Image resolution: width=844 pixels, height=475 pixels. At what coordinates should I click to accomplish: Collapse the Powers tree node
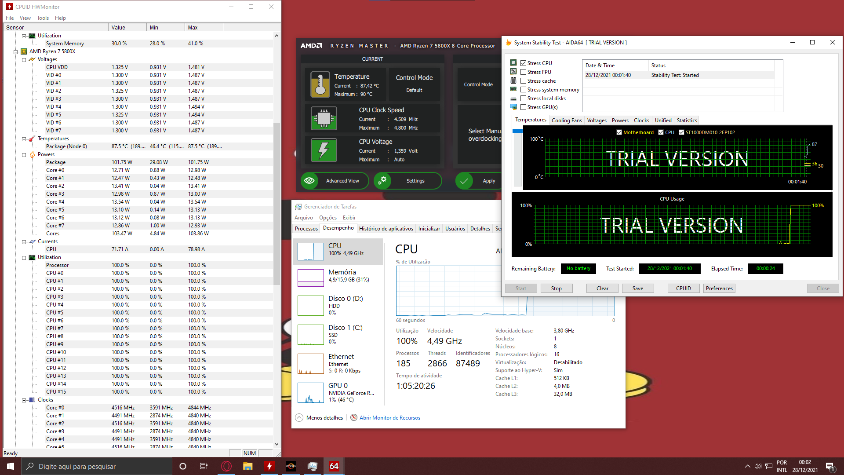pos(24,154)
